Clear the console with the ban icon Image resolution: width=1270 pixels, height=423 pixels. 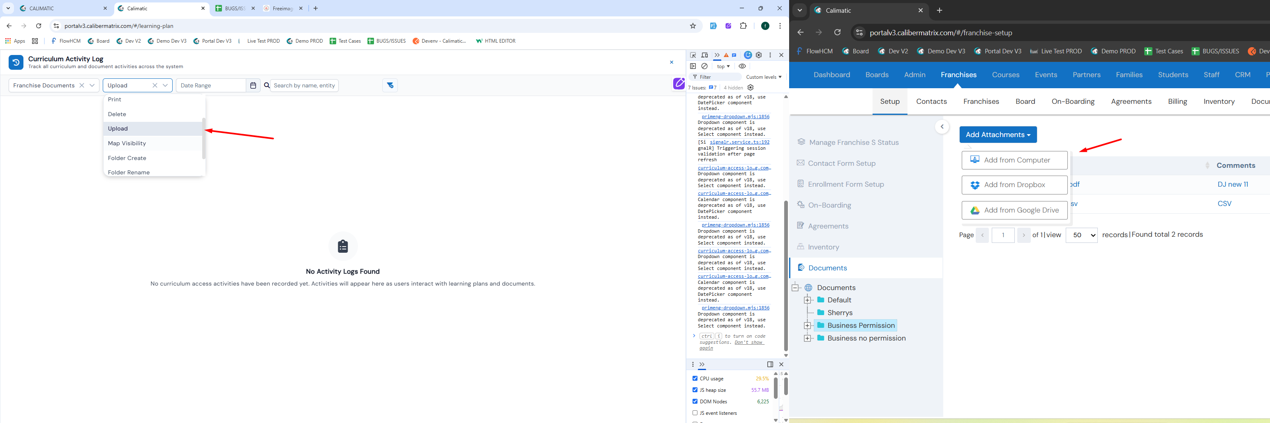click(704, 66)
